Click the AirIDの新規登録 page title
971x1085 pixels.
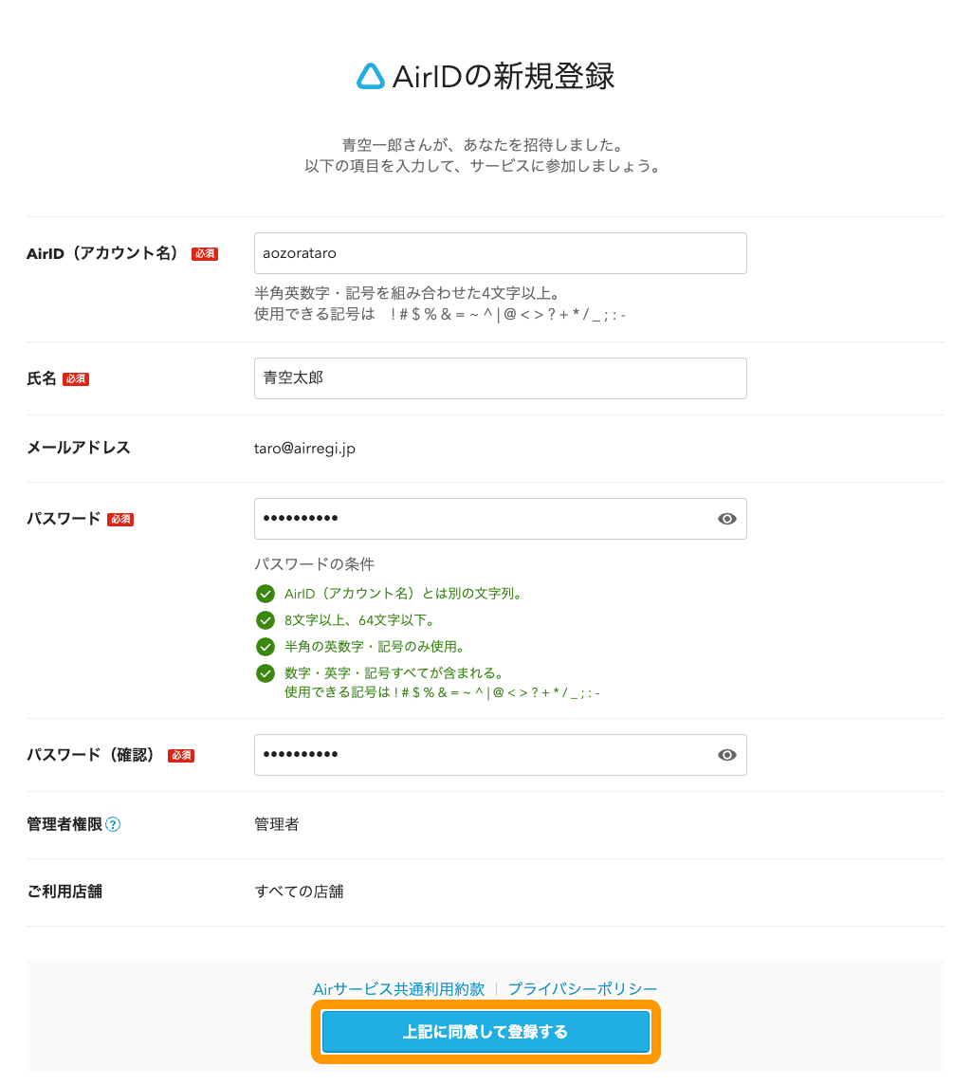point(504,76)
